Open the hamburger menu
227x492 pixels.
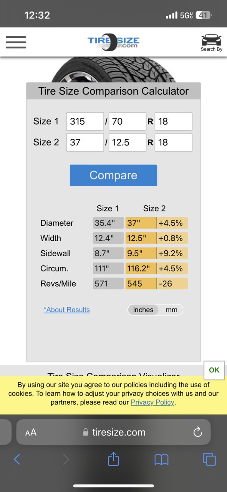click(16, 42)
